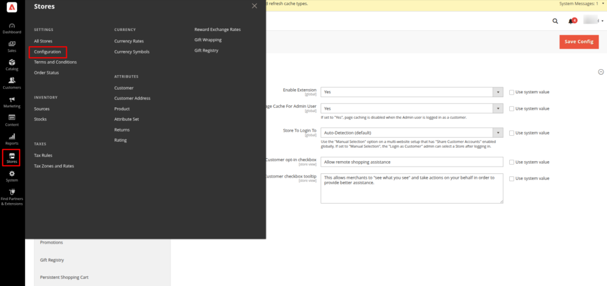Image resolution: width=607 pixels, height=286 pixels.
Task: Open the System gear icon
Action: pyautogui.click(x=12, y=176)
